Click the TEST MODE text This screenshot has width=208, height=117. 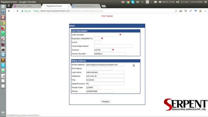point(107,16)
